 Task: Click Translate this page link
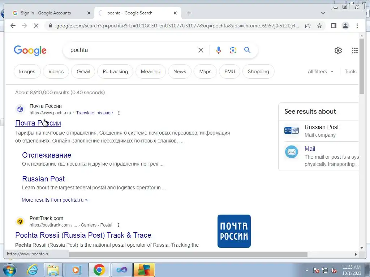pos(94,113)
